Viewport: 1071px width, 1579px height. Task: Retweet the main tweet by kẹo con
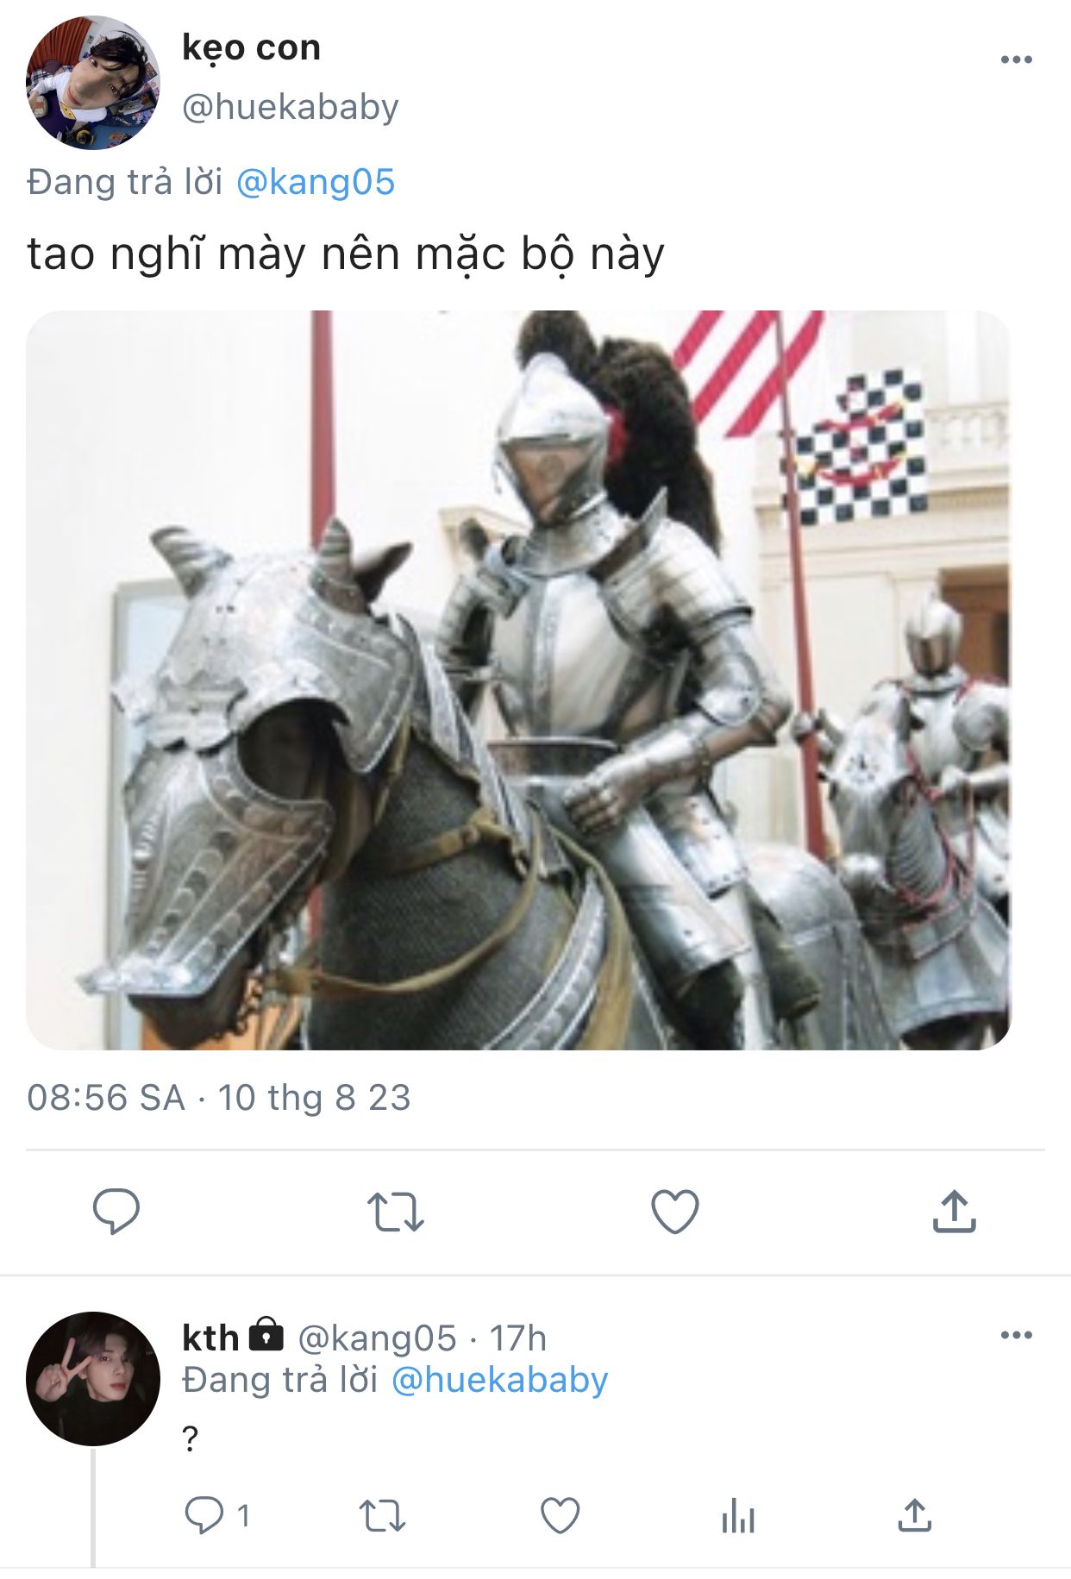[x=395, y=1212]
